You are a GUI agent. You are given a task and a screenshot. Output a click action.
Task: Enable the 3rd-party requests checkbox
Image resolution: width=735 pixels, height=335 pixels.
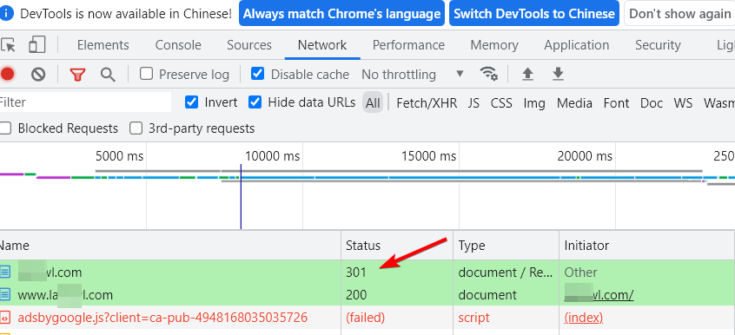136,128
